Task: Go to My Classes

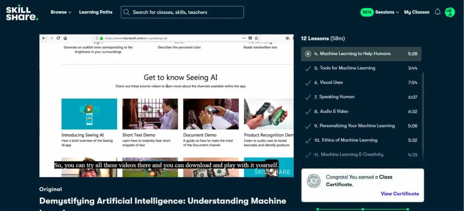Action: point(417,12)
